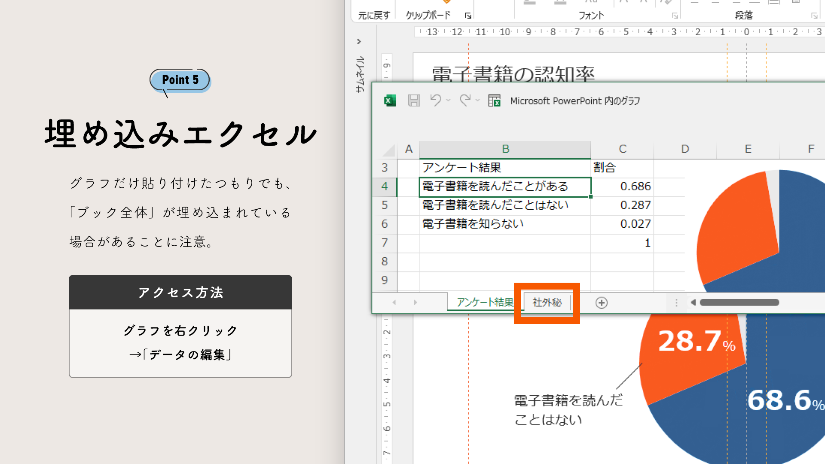
Task: Open the クリップボード dialog launcher
Action: (x=468, y=16)
